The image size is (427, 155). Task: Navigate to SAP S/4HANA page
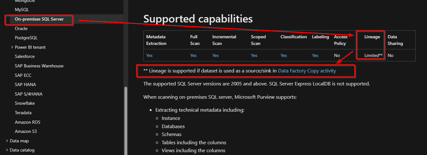tap(28, 94)
